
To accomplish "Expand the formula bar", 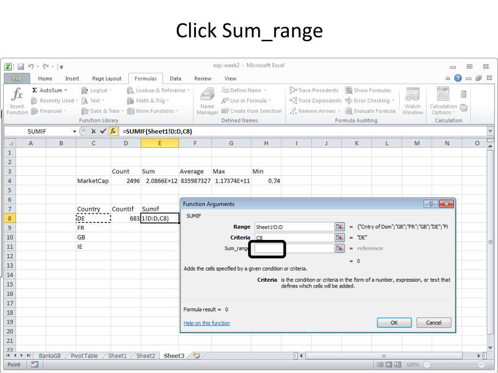I will click(x=490, y=131).
